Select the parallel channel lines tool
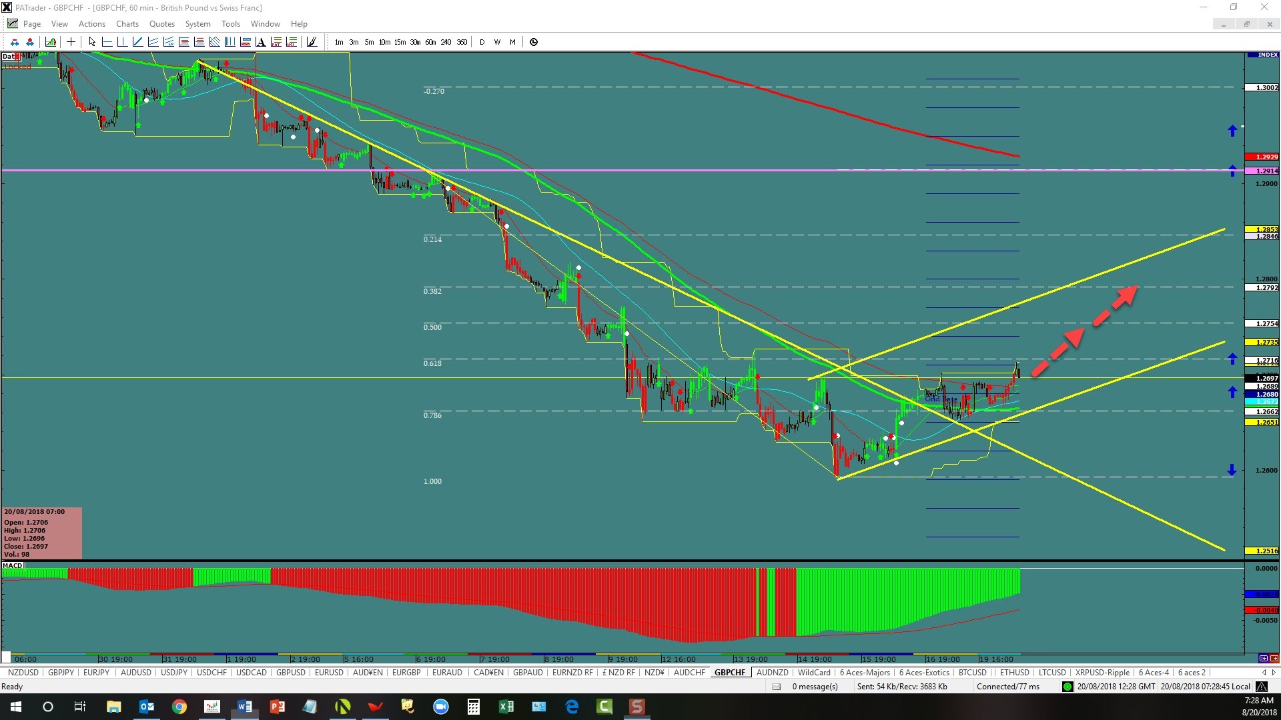This screenshot has width=1281, height=720. coord(153,42)
